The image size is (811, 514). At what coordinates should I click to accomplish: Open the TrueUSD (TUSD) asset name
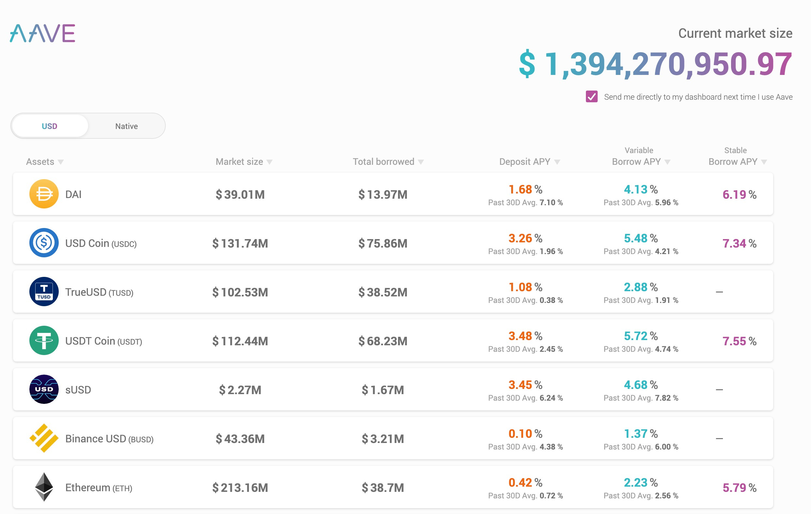coord(99,292)
